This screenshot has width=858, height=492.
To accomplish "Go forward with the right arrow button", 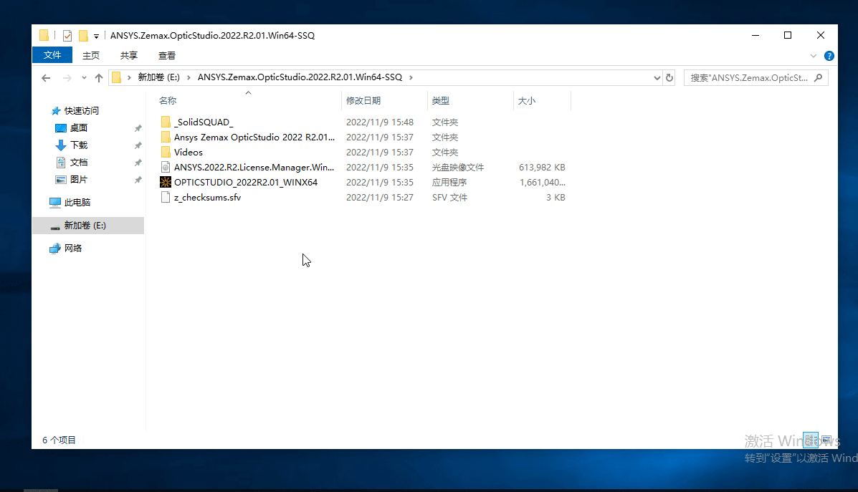I will [67, 77].
